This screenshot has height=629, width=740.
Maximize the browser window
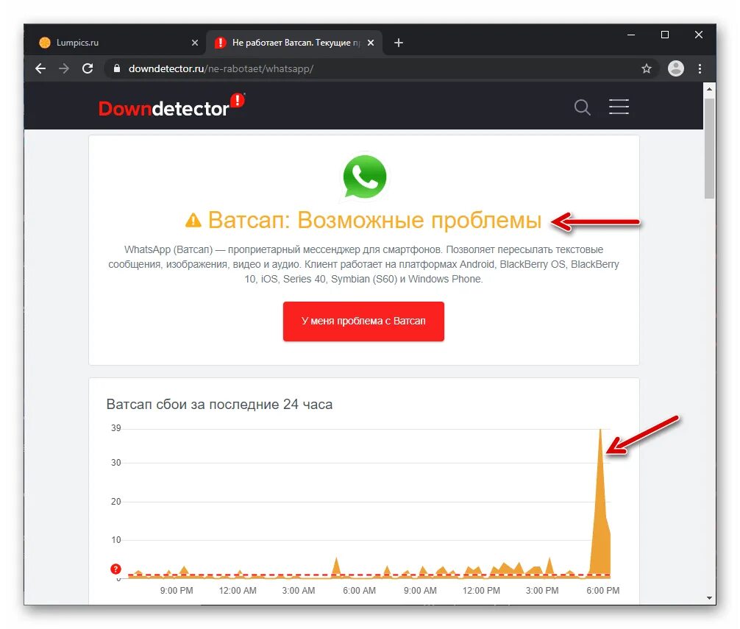(x=665, y=35)
